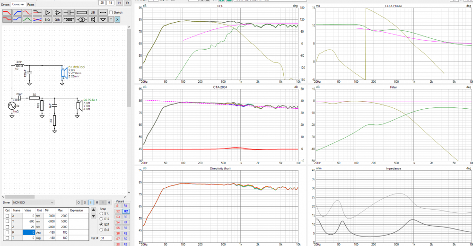Click the Fit zoom button
The width and height of the screenshot is (473, 246).
pyautogui.click(x=127, y=3)
